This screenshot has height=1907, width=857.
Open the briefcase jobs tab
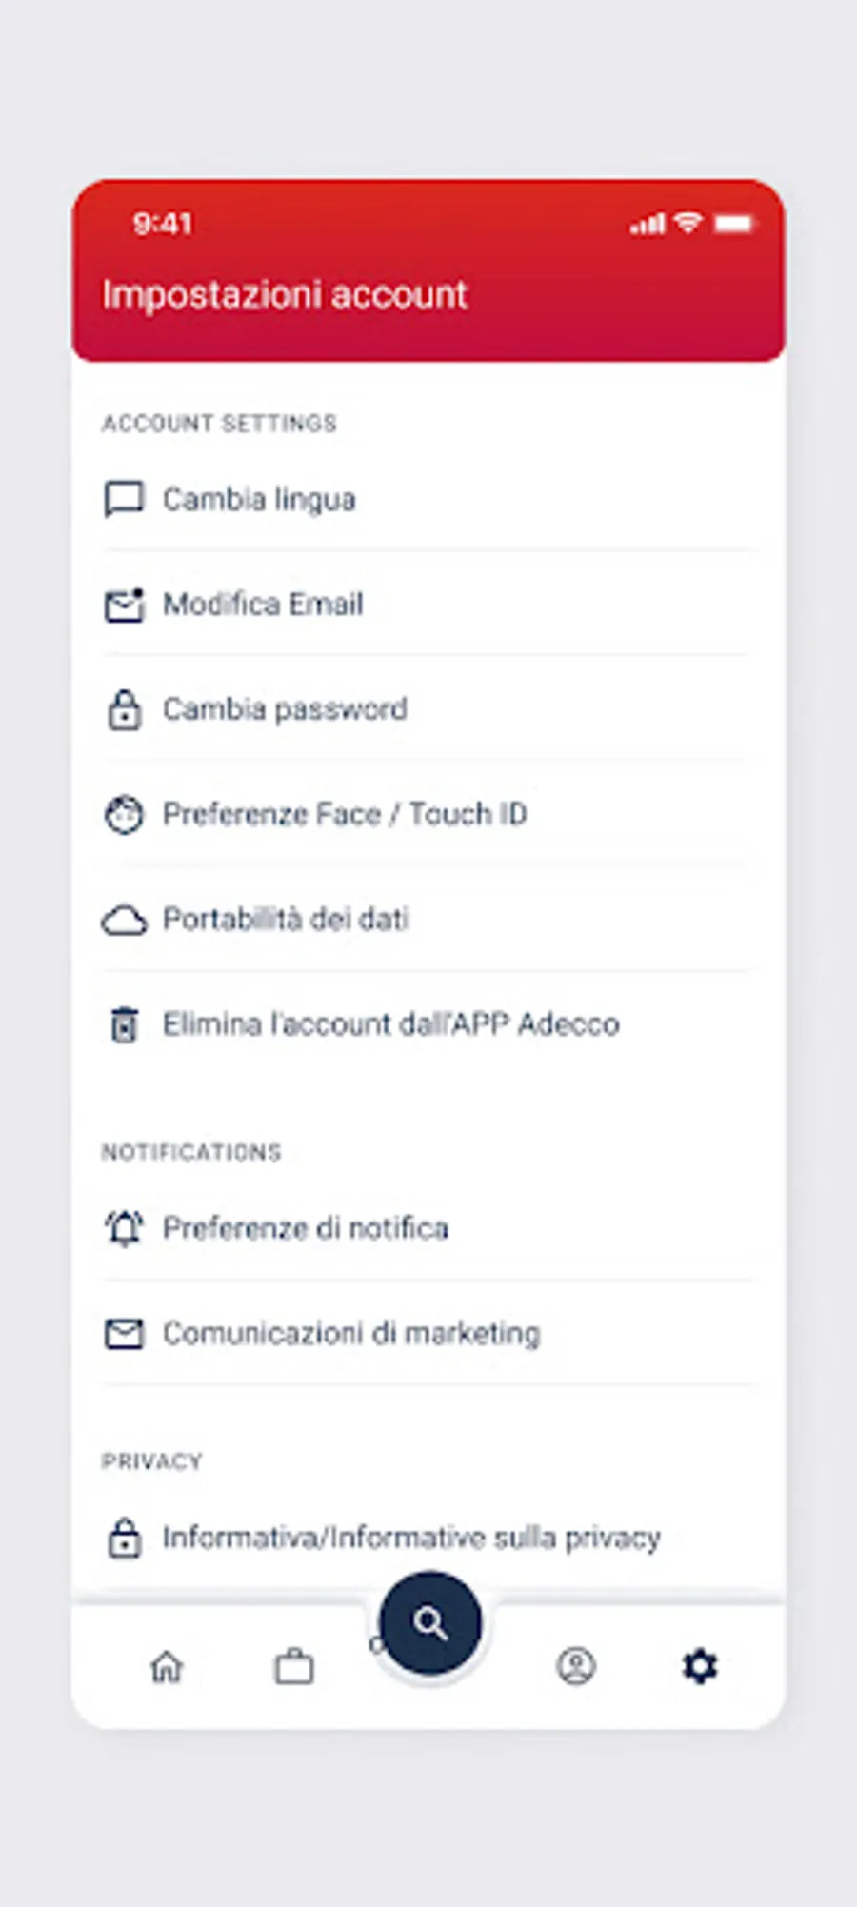[293, 1666]
